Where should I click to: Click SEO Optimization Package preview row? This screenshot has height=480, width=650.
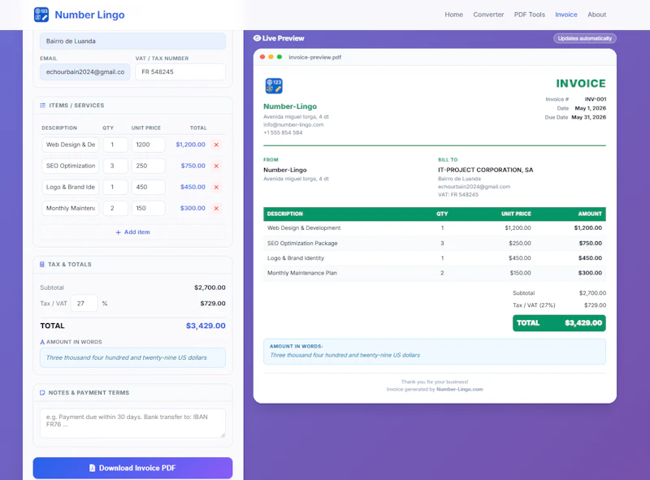pyautogui.click(x=435, y=244)
